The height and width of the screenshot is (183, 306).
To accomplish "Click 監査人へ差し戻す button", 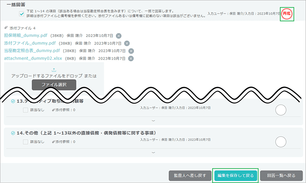I will [189, 176].
